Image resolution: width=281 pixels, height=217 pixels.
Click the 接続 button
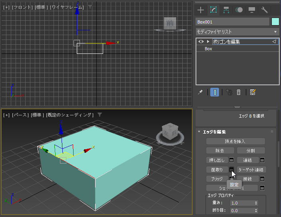[248, 179]
